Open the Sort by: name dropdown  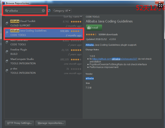73,17
